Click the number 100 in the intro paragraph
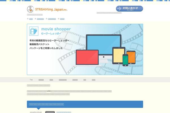This screenshot has height=113, width=170. tap(48, 91)
